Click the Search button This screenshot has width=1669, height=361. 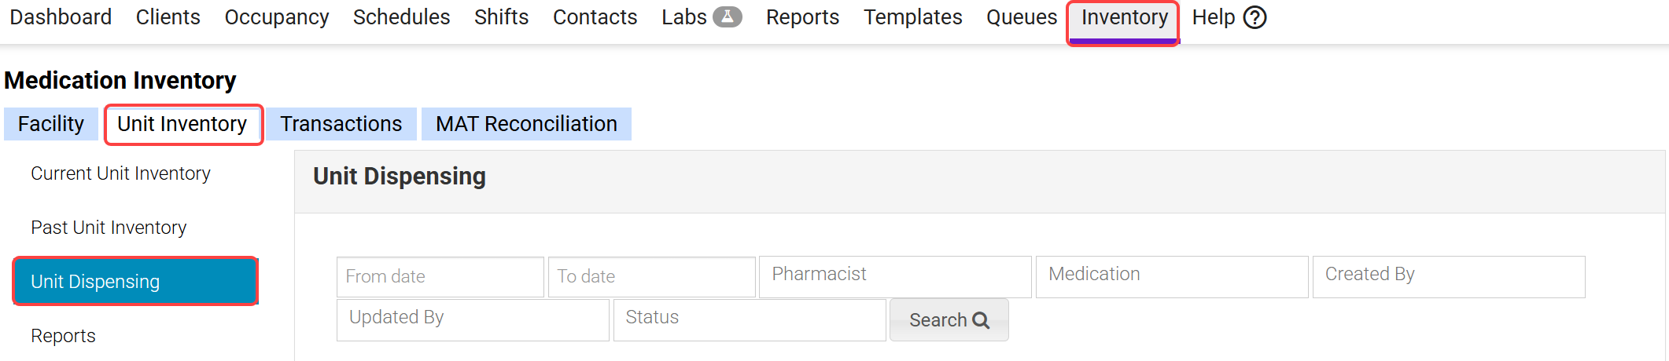pos(949,320)
